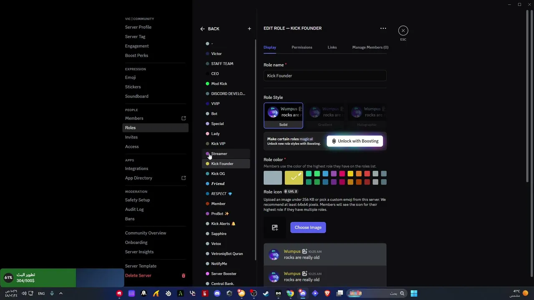The image size is (534, 300).
Task: Select the Kick Alerts role
Action: [x=226, y=224]
